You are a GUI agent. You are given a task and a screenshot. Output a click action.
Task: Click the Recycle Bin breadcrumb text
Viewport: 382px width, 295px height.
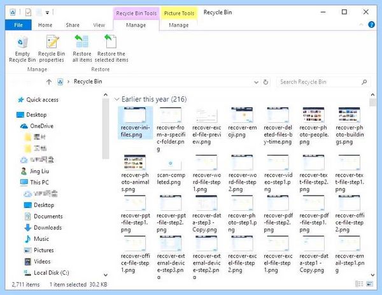tap(88, 82)
